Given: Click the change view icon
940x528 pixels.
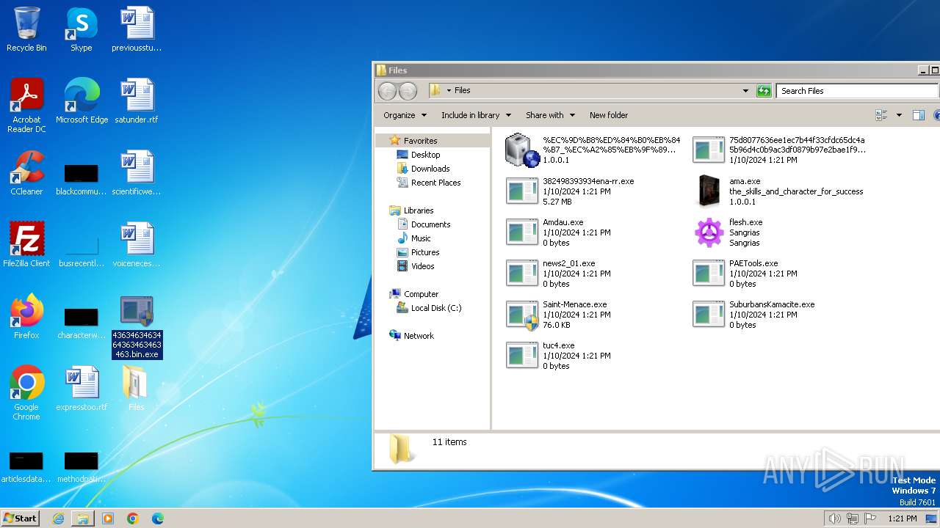Looking at the screenshot, I should (x=882, y=115).
